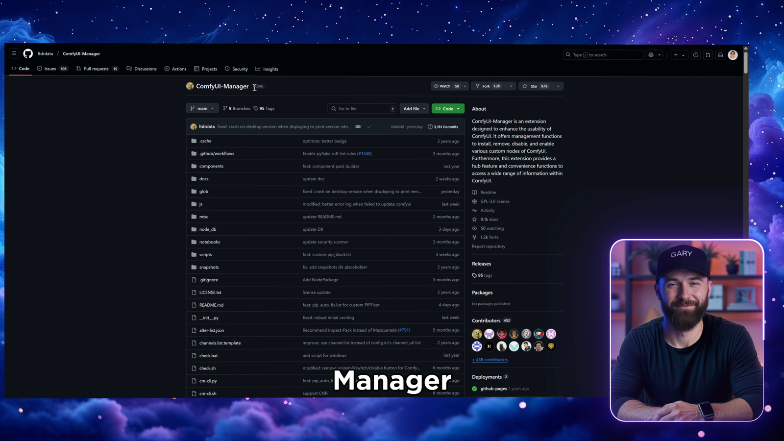Open the main branch selector dropdown

[x=202, y=108]
